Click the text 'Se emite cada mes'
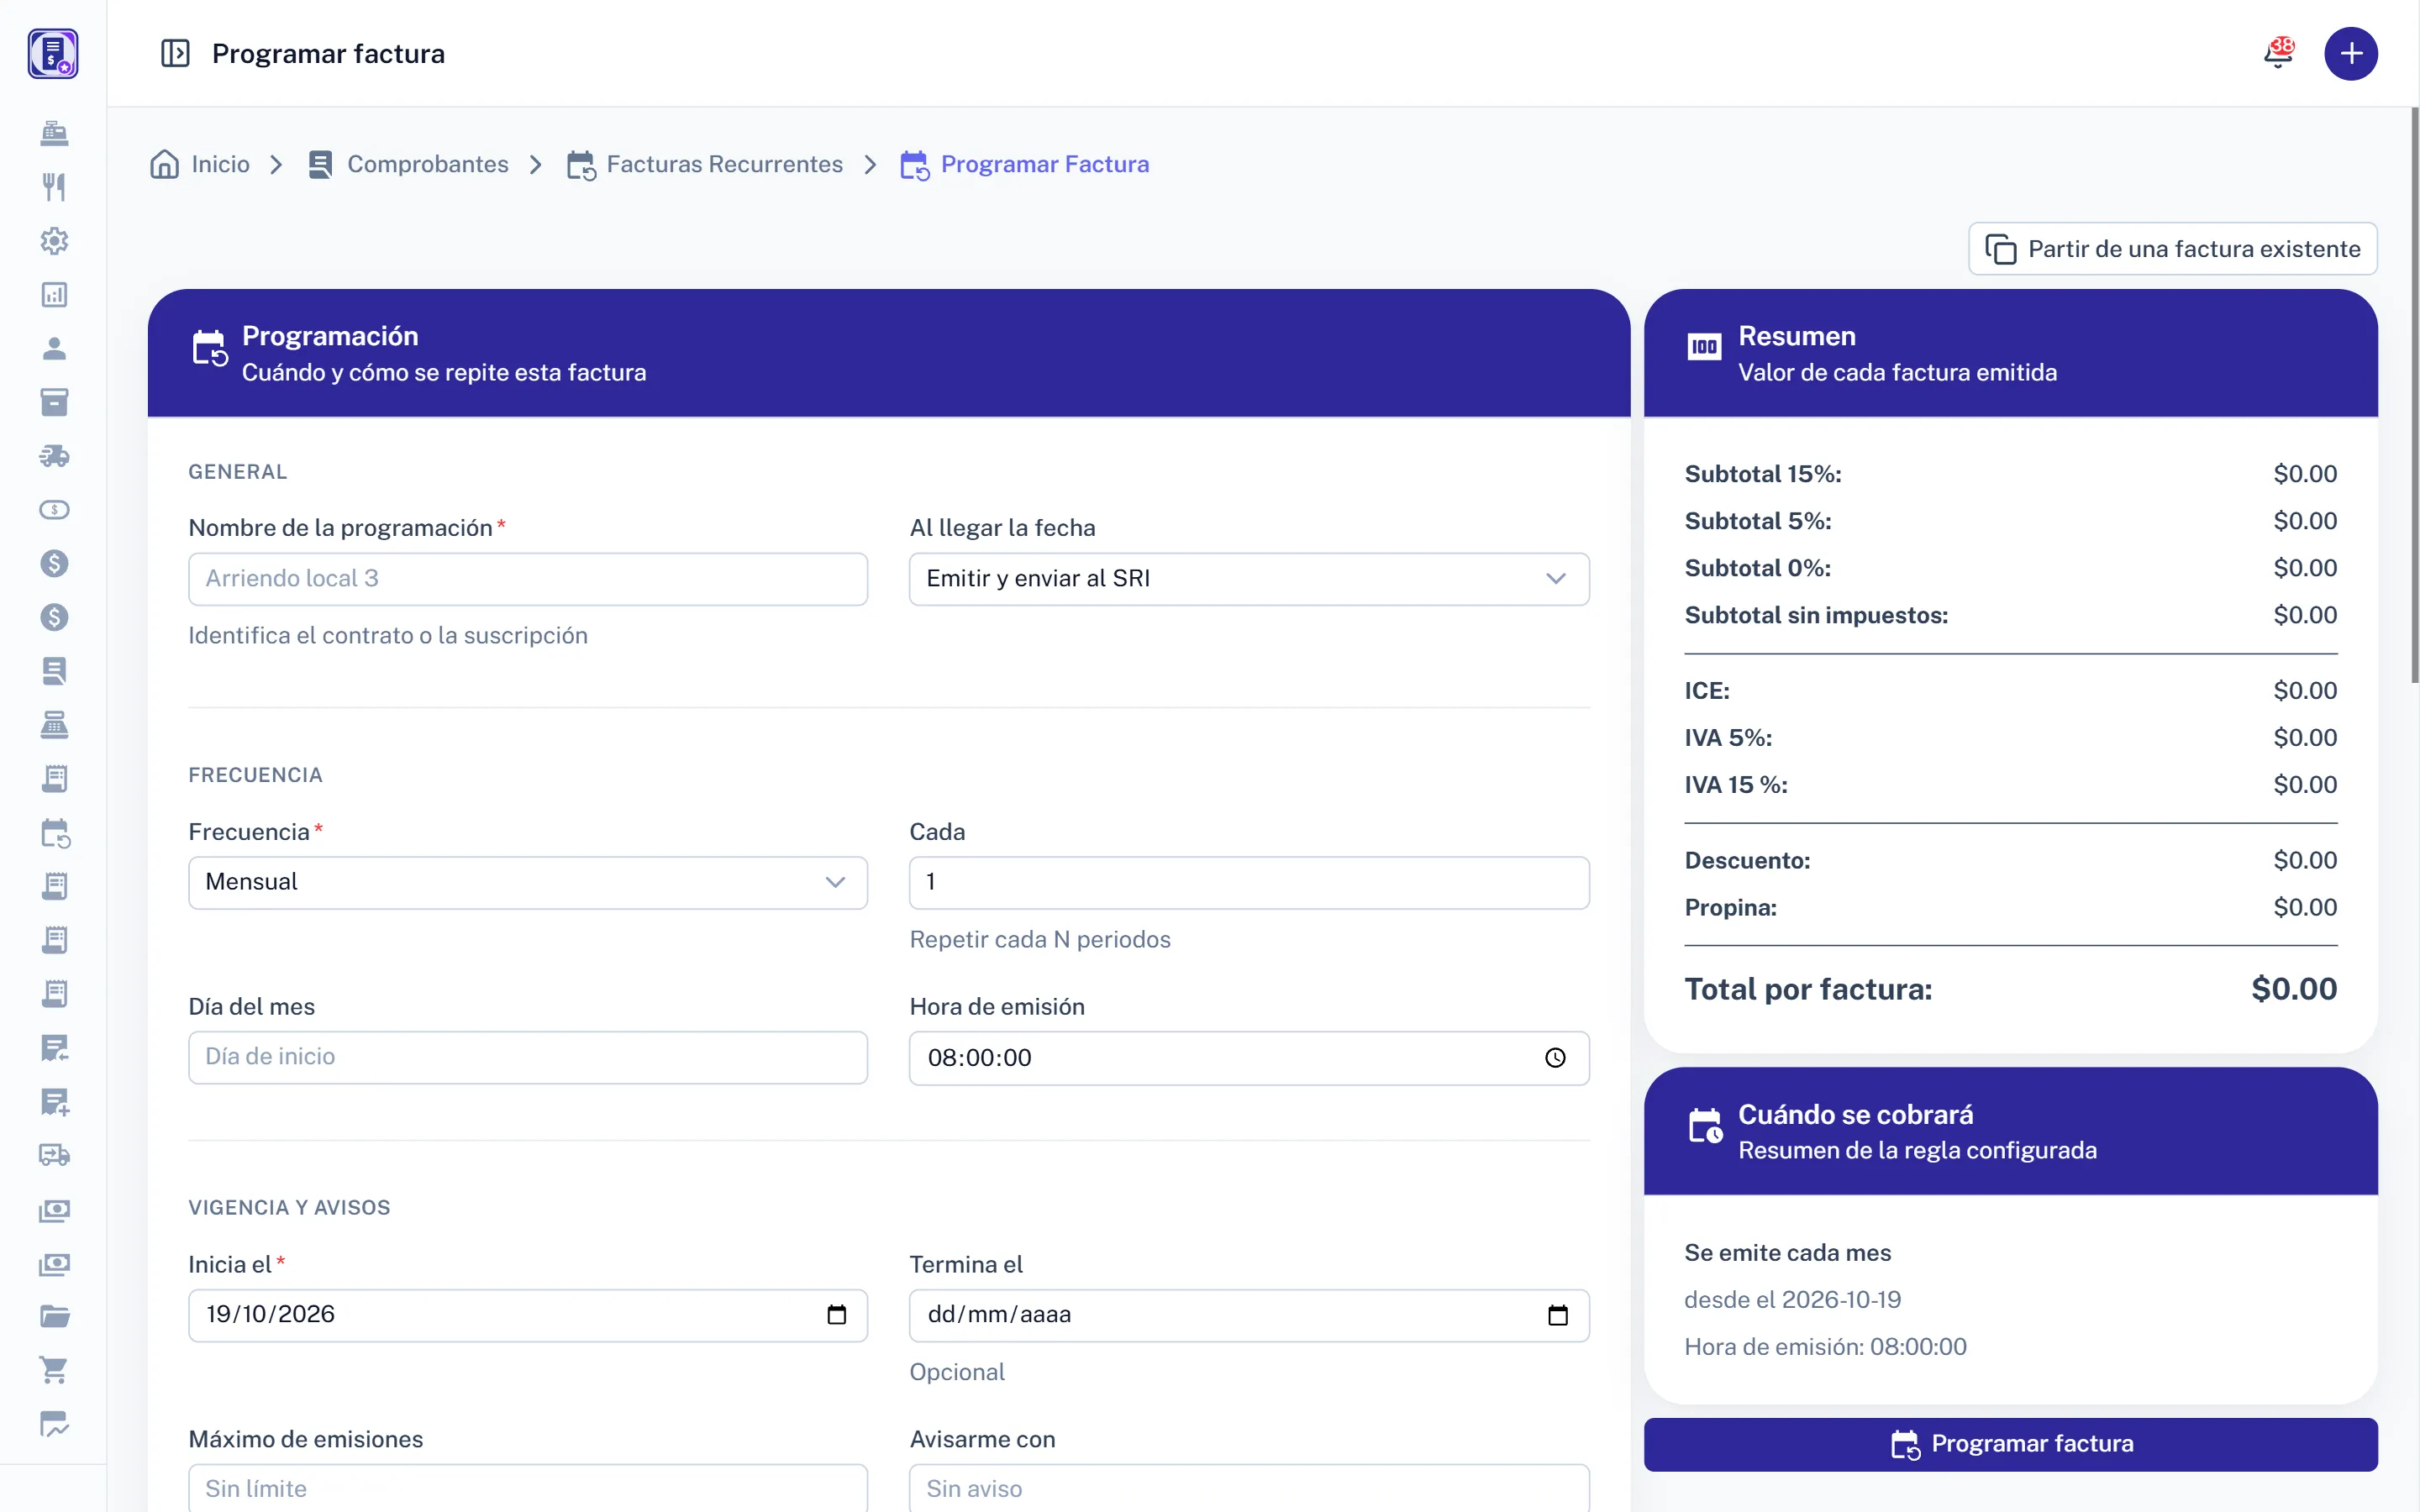The image size is (2420, 1512). click(x=1787, y=1253)
